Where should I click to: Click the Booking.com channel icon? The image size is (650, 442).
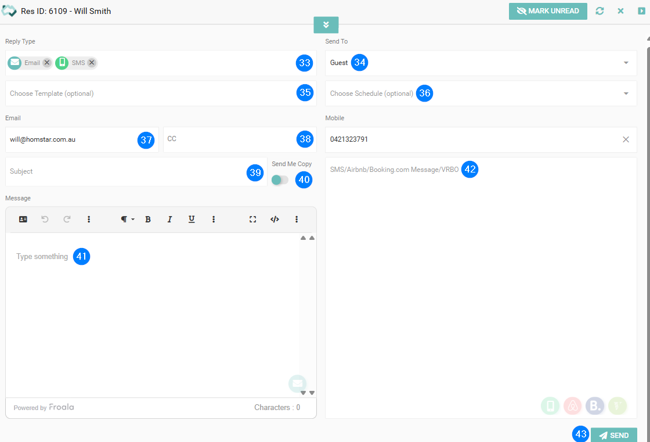pyautogui.click(x=595, y=405)
